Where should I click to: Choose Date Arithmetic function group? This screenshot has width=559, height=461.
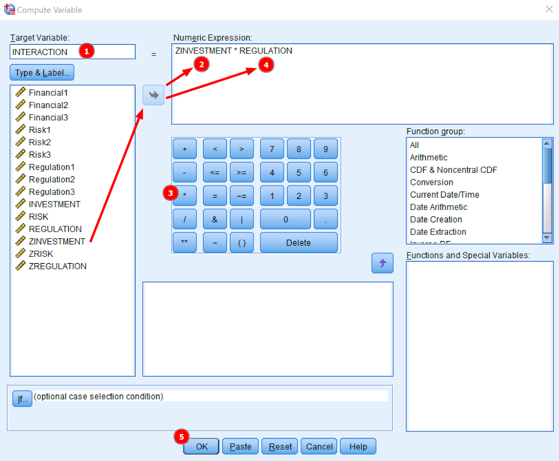pyautogui.click(x=438, y=207)
